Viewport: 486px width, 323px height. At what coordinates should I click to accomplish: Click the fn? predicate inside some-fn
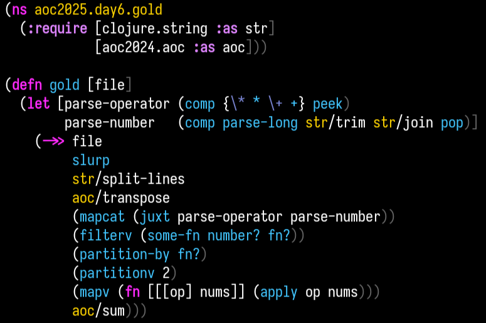pos(278,236)
